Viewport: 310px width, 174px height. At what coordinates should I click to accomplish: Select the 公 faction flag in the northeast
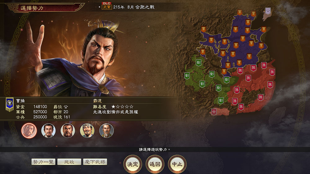[x=268, y=11]
